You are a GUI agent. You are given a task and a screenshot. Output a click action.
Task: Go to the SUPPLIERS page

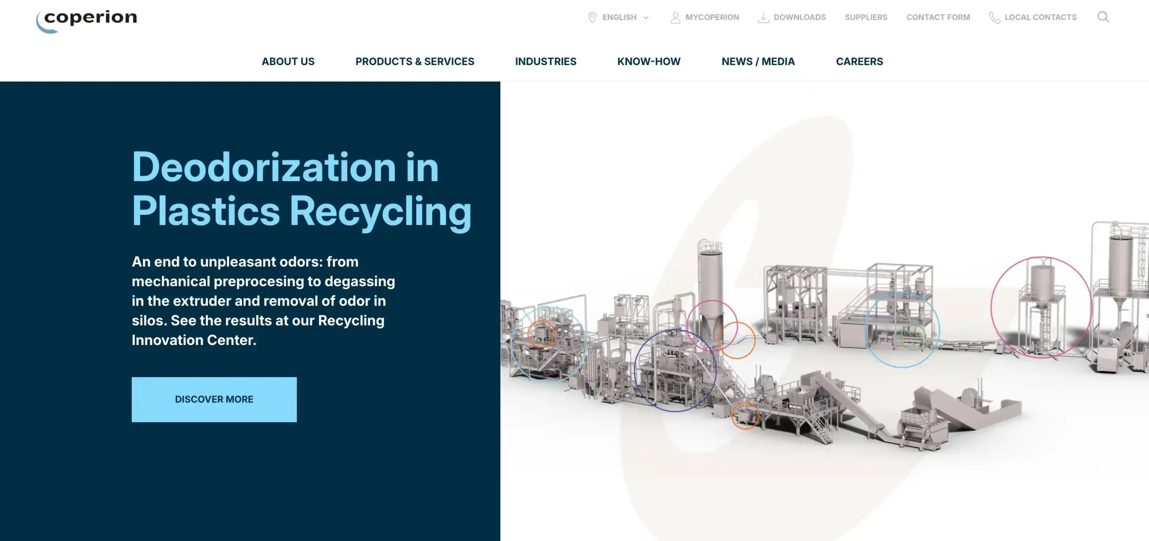[x=866, y=17]
